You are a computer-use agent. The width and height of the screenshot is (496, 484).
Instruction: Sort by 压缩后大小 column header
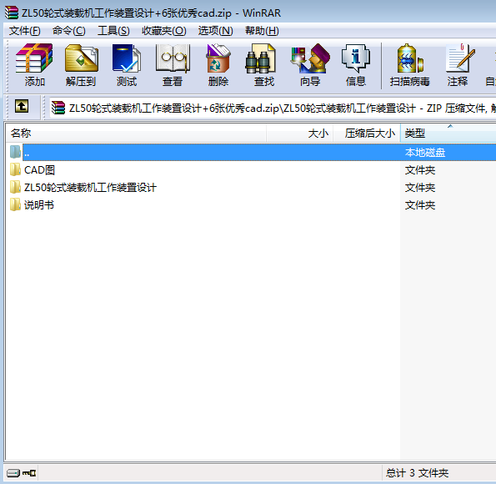(x=367, y=133)
